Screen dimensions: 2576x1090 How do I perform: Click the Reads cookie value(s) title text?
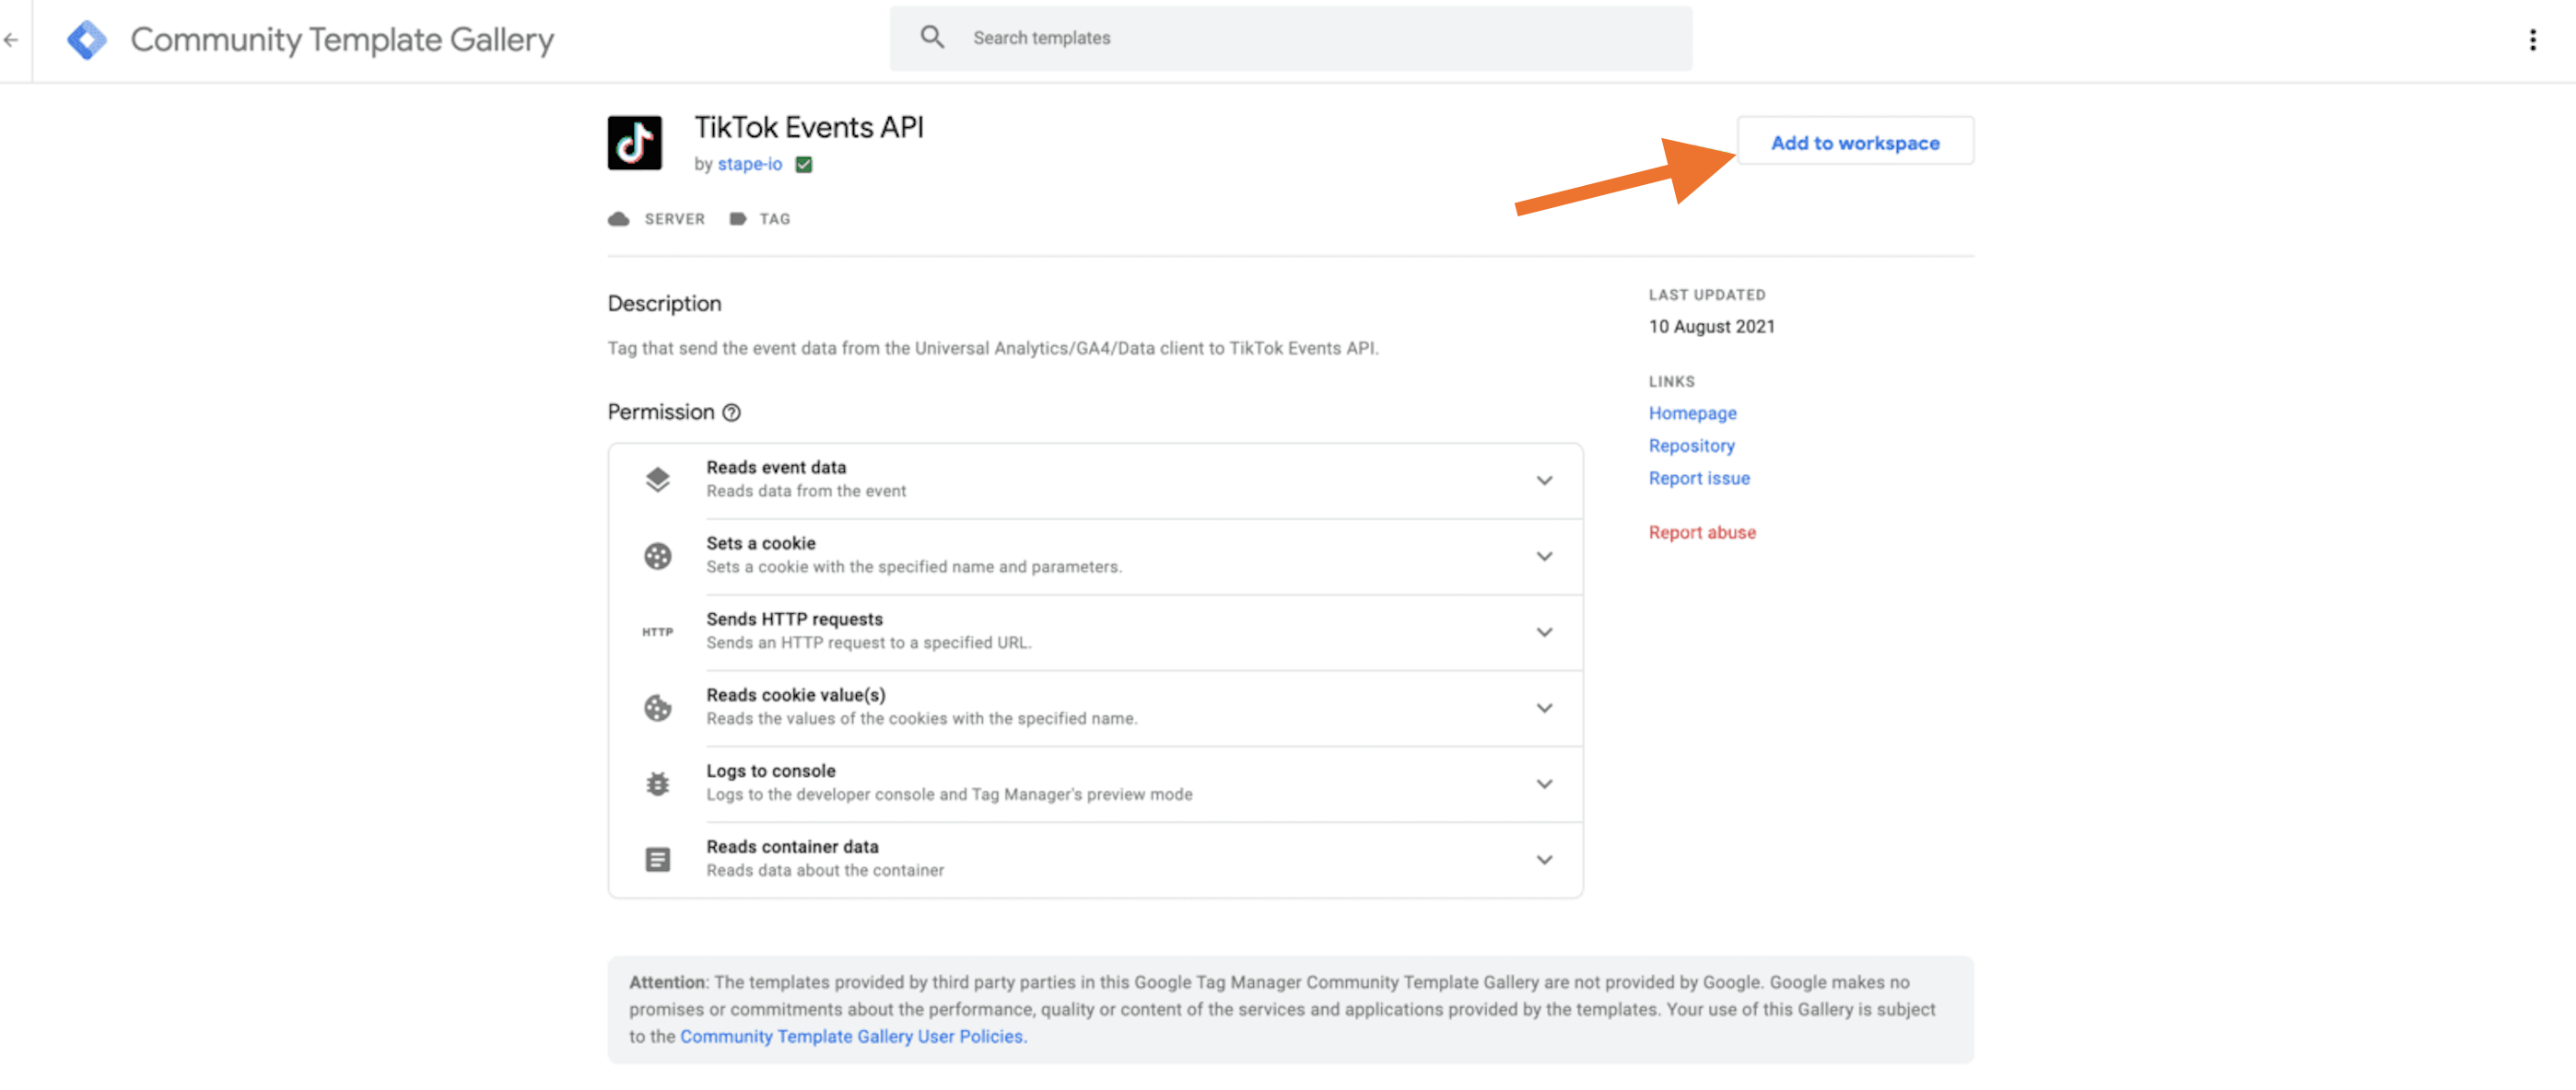pyautogui.click(x=795, y=695)
